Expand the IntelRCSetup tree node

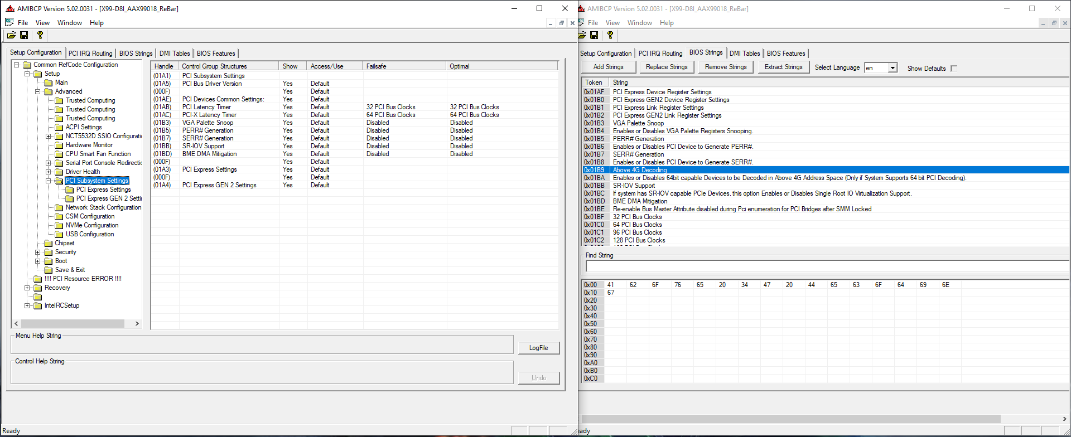click(x=27, y=305)
